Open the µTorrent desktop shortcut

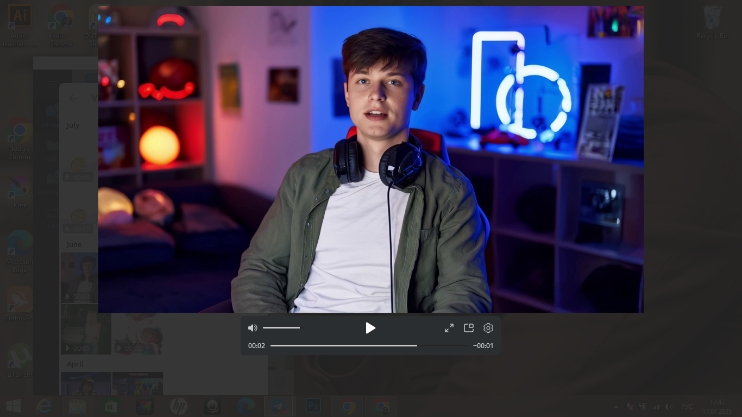tap(20, 361)
